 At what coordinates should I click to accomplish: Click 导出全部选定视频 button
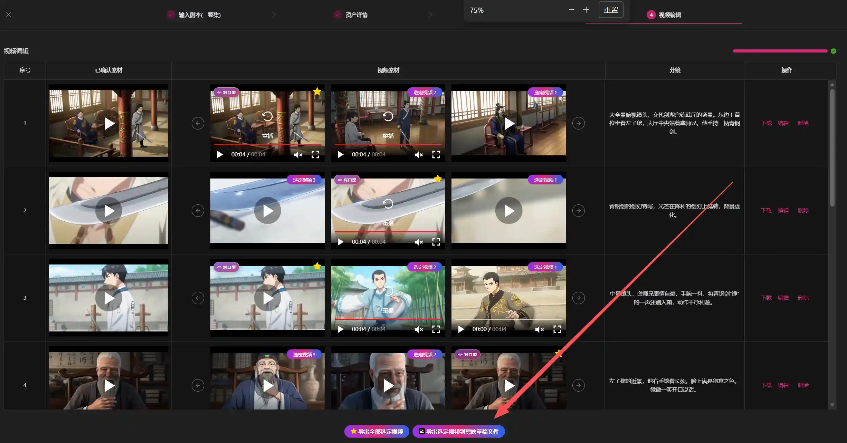pos(377,432)
